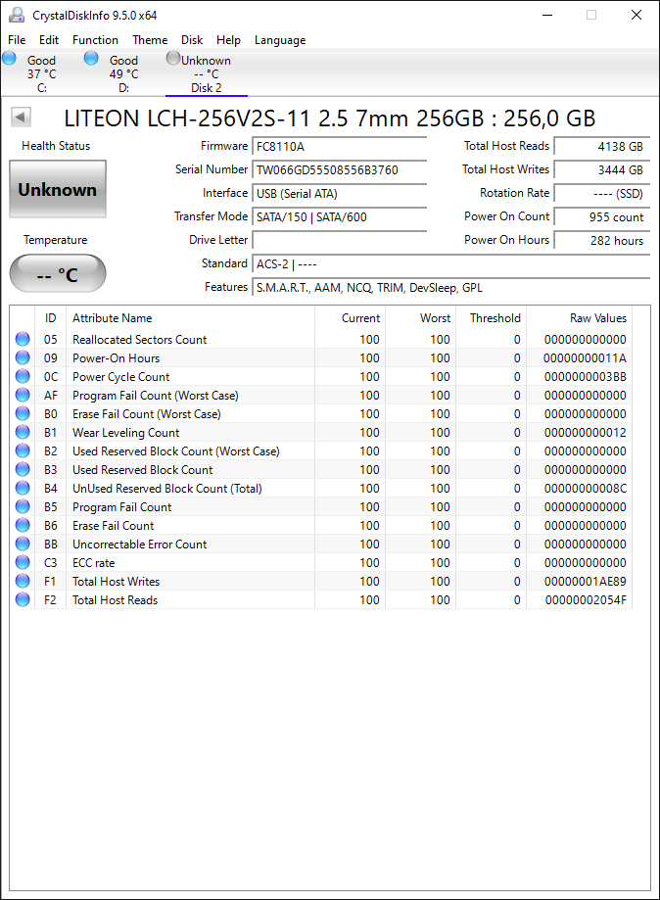Click status orb for F1 Total Host Writes
Image resolution: width=660 pixels, height=900 pixels.
click(x=23, y=581)
